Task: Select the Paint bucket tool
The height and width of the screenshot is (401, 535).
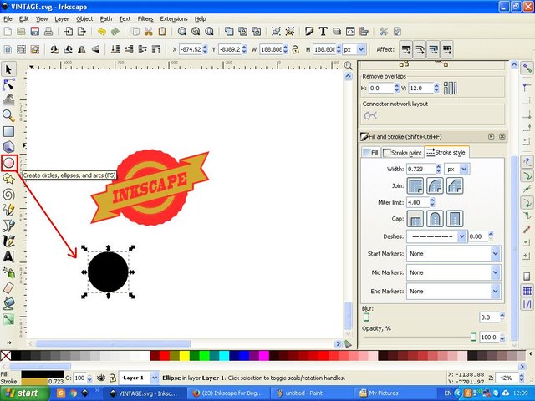Action: coord(8,303)
